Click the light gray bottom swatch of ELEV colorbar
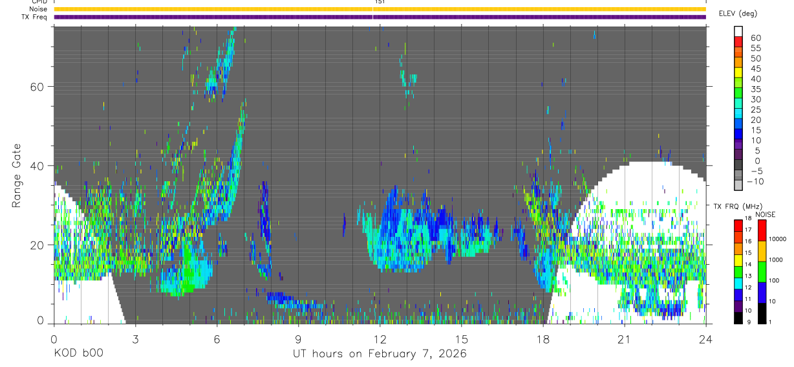Viewport: 794px width, 367px height. click(x=738, y=186)
